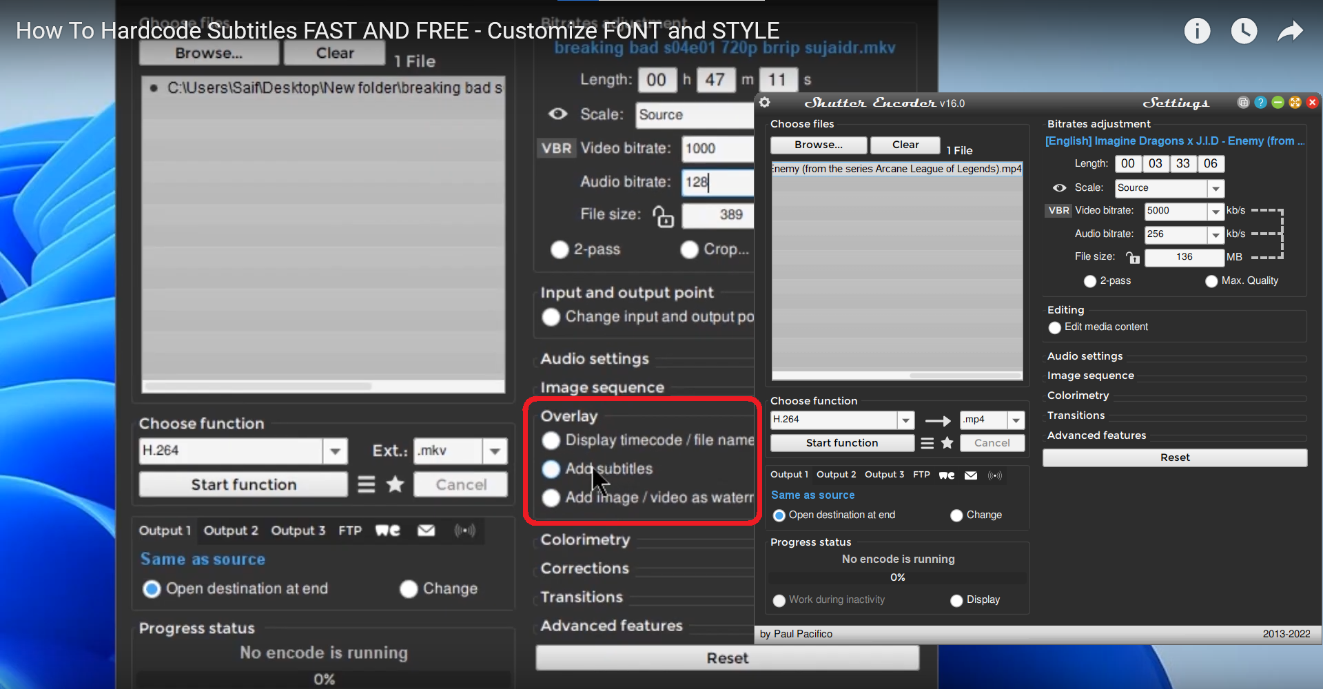Click the lock icon next to File size
The width and height of the screenshot is (1323, 689).
1132,258
